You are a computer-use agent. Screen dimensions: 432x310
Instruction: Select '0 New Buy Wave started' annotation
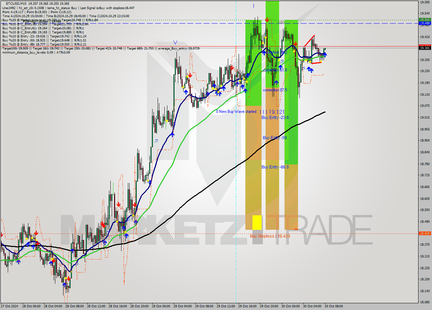[x=236, y=112]
